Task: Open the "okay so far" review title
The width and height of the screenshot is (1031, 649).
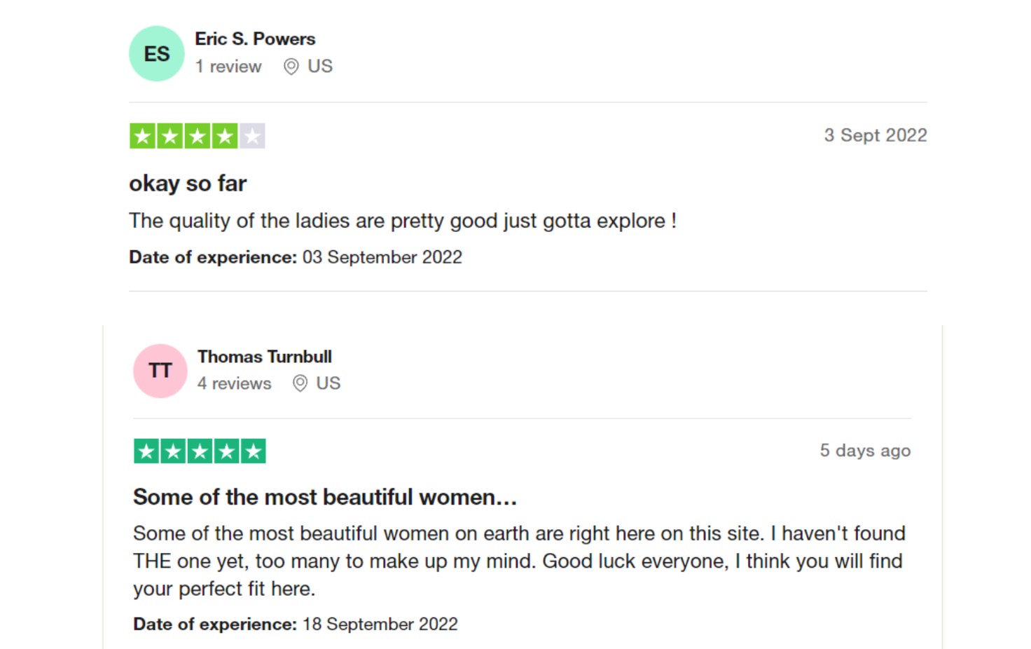Action: [x=188, y=184]
